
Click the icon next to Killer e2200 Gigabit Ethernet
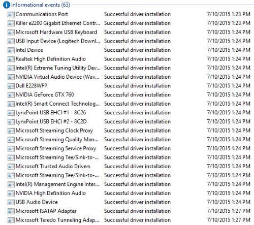click(x=11, y=23)
